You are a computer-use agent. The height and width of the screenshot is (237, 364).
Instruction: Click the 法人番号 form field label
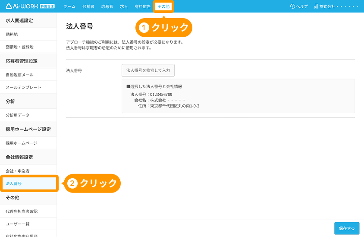(74, 70)
